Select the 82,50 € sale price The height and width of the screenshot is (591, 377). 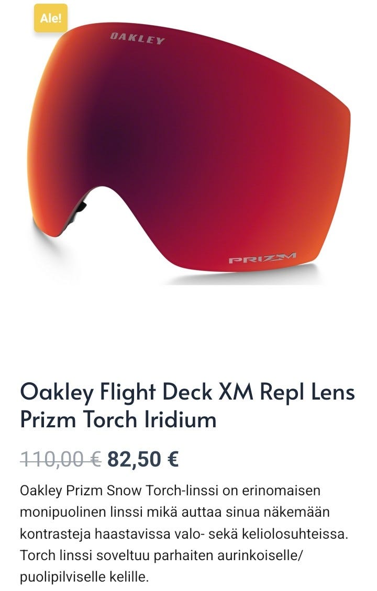[x=143, y=459]
